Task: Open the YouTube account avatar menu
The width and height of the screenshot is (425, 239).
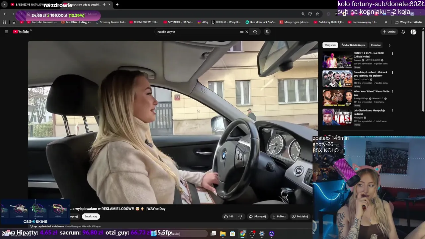Action: pos(413,32)
